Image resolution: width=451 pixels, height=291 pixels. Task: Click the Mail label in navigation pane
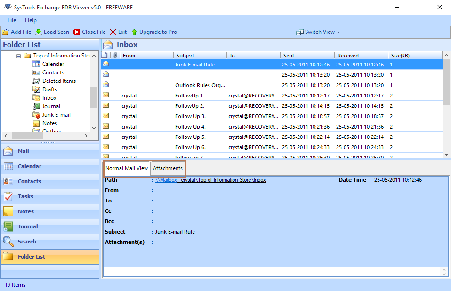tap(23, 151)
